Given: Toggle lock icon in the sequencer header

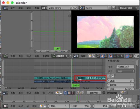Looking at the screenshot, I should pos(61,93).
